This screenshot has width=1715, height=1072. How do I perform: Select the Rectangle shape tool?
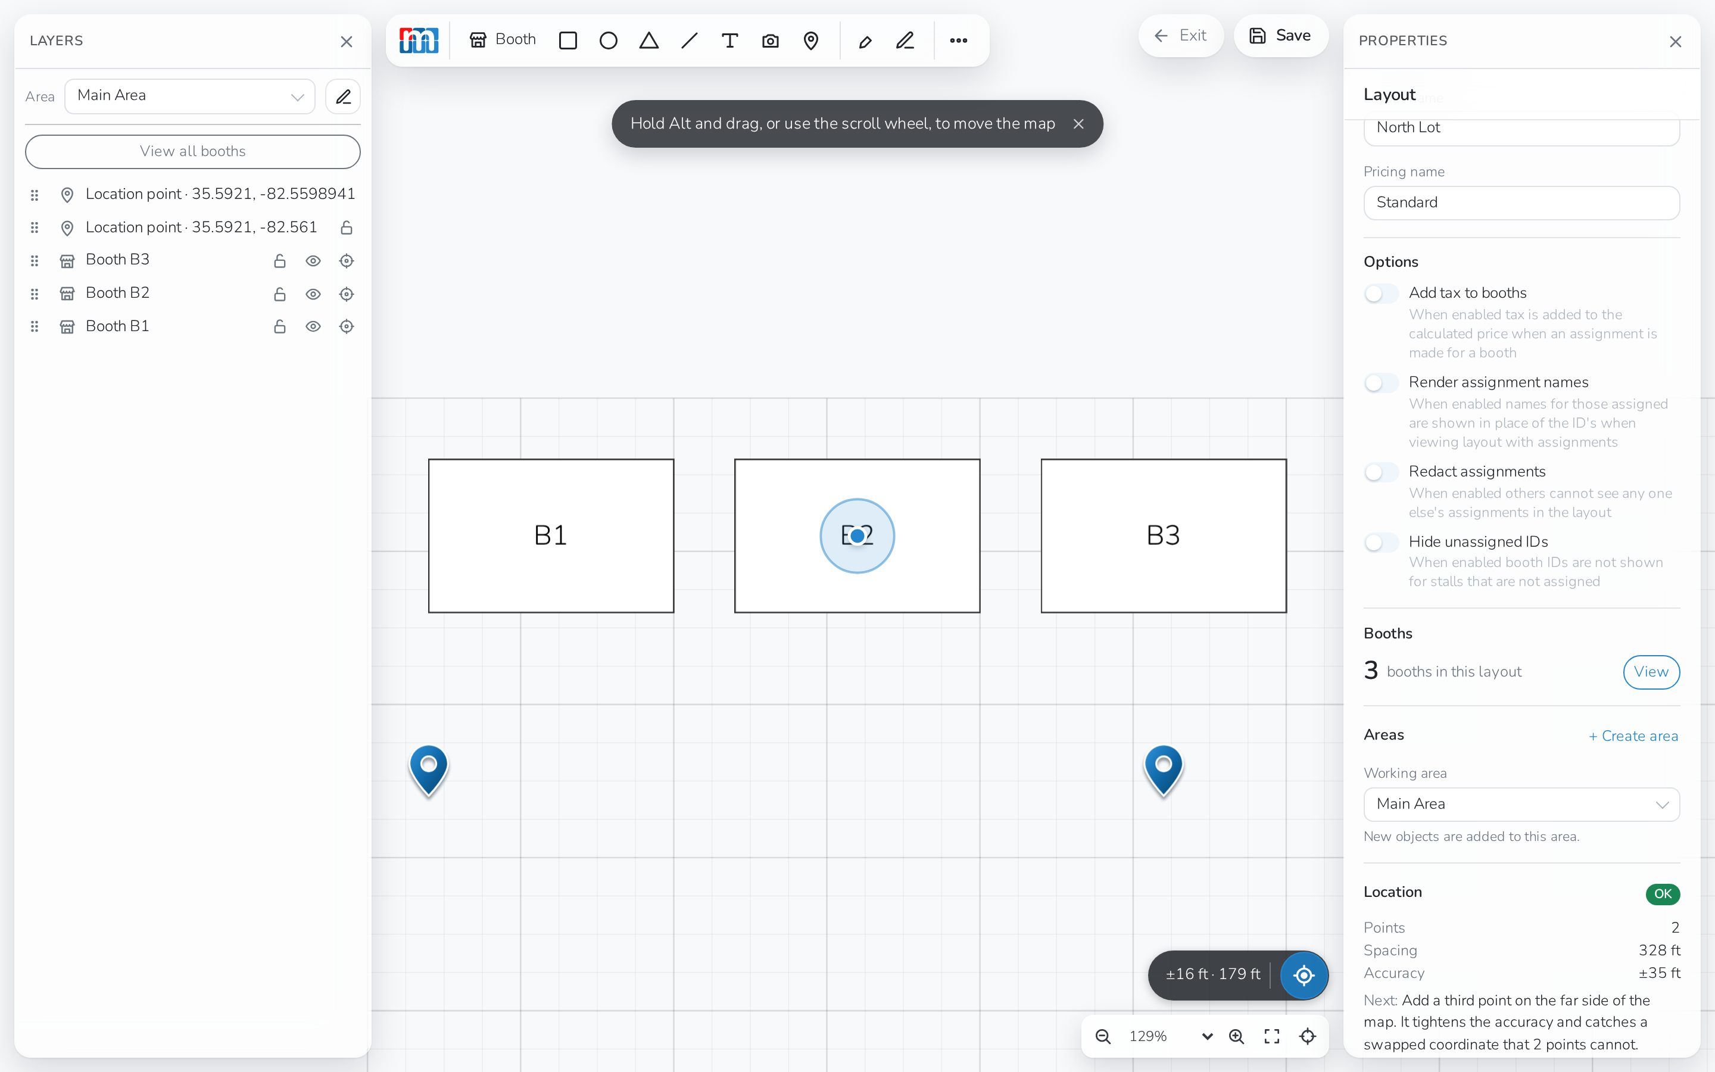(567, 40)
